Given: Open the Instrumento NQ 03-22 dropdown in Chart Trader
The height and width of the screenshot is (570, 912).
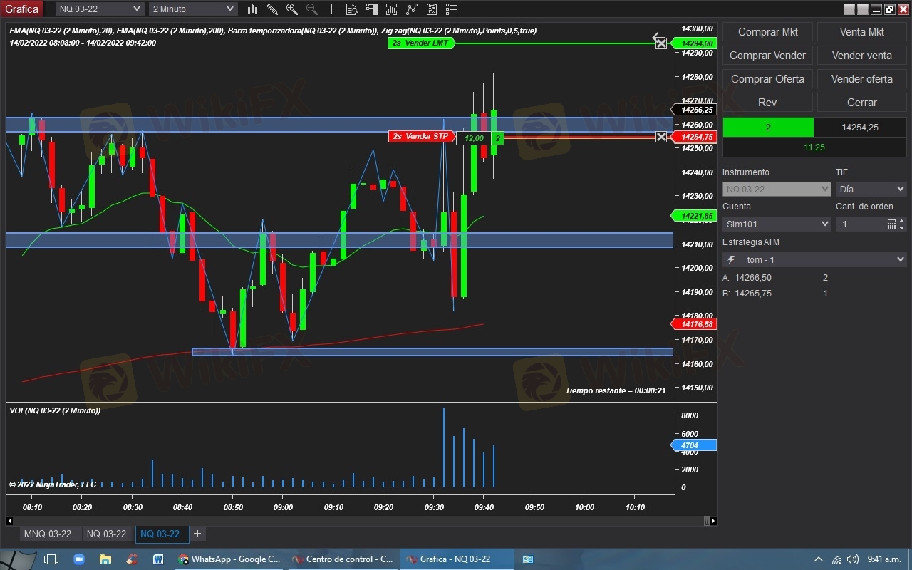Looking at the screenshot, I should coord(777,189).
